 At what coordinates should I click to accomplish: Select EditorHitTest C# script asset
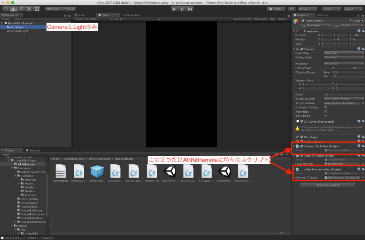point(152,173)
